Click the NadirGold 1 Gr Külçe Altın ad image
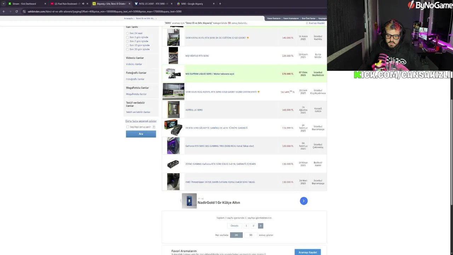Screen dimensions: 453x255 coord(189,201)
